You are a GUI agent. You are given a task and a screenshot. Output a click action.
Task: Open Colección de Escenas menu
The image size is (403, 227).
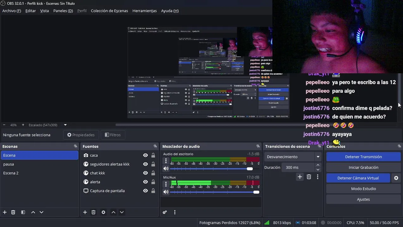tap(109, 11)
